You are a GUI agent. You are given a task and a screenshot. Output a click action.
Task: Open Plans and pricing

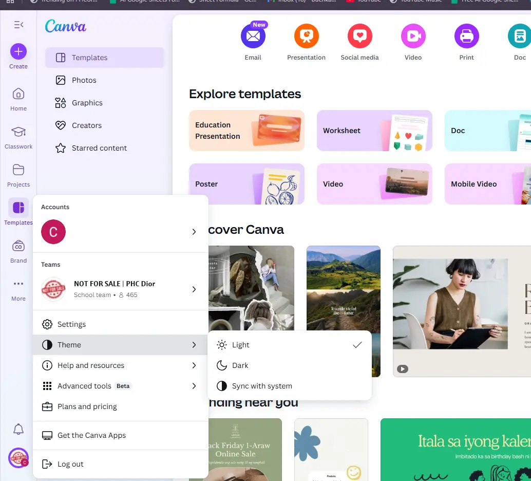click(x=120, y=406)
